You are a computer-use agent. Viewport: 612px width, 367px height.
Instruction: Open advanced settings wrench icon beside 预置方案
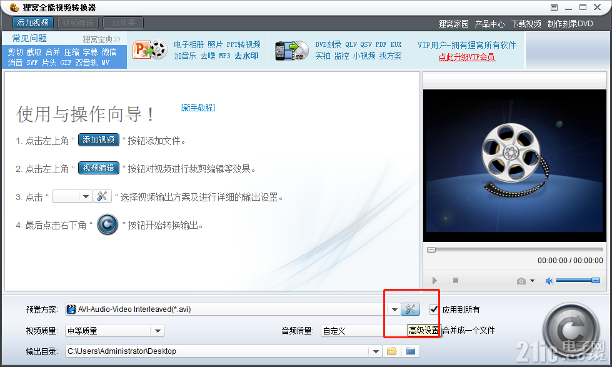[x=410, y=309]
